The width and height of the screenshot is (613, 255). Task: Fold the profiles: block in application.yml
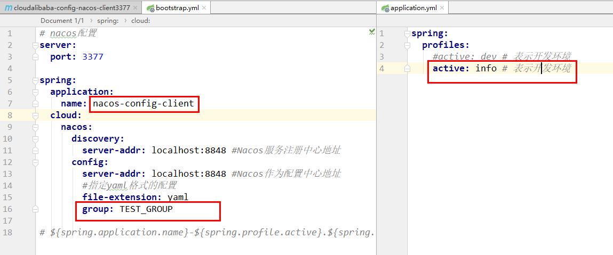(x=408, y=46)
